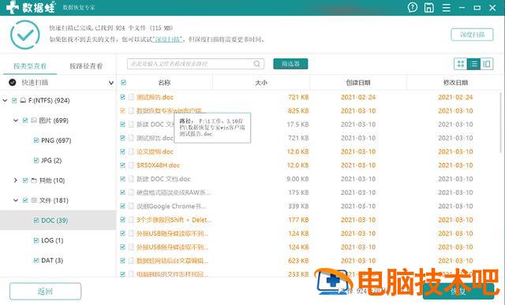
Task: Collapse the F:(NTFS) tree node
Action: pos(5,100)
